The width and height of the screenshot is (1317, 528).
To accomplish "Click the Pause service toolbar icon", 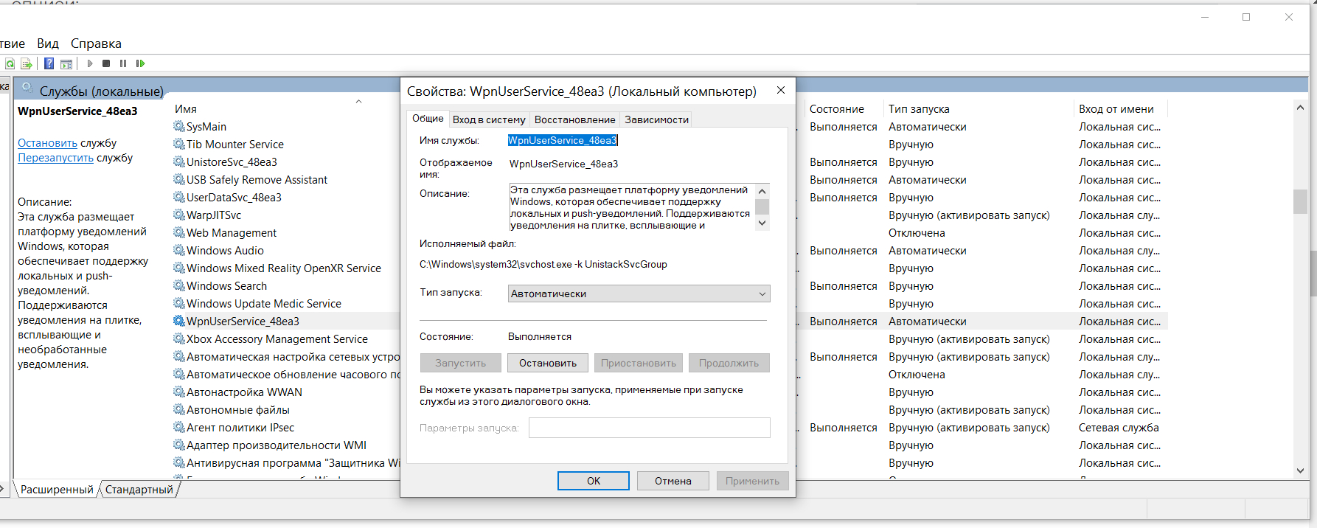I will [123, 63].
